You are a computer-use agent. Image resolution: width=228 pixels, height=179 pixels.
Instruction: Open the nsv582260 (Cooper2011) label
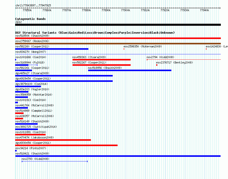click(32, 46)
